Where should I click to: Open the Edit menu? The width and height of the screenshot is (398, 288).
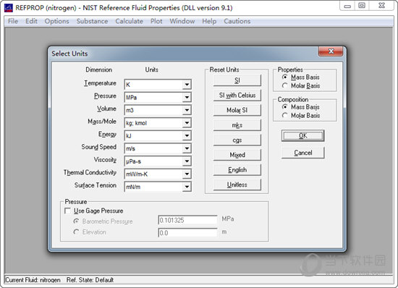point(31,21)
